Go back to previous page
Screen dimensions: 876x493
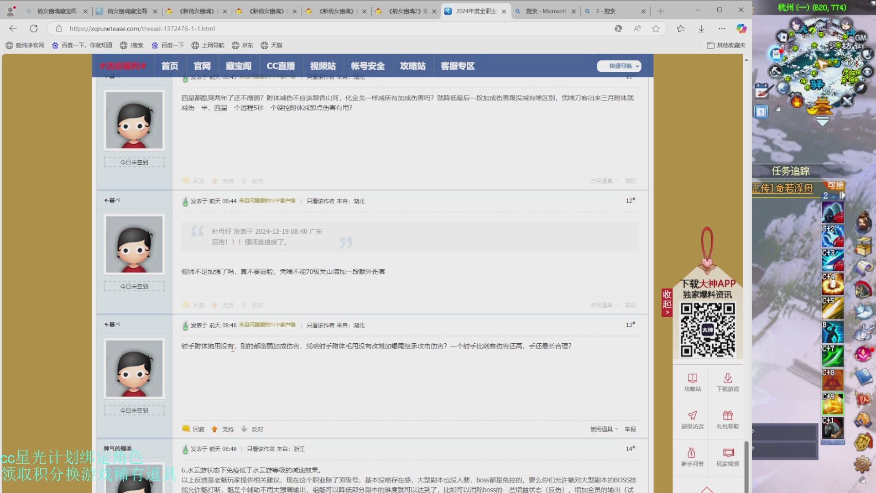pos(13,28)
